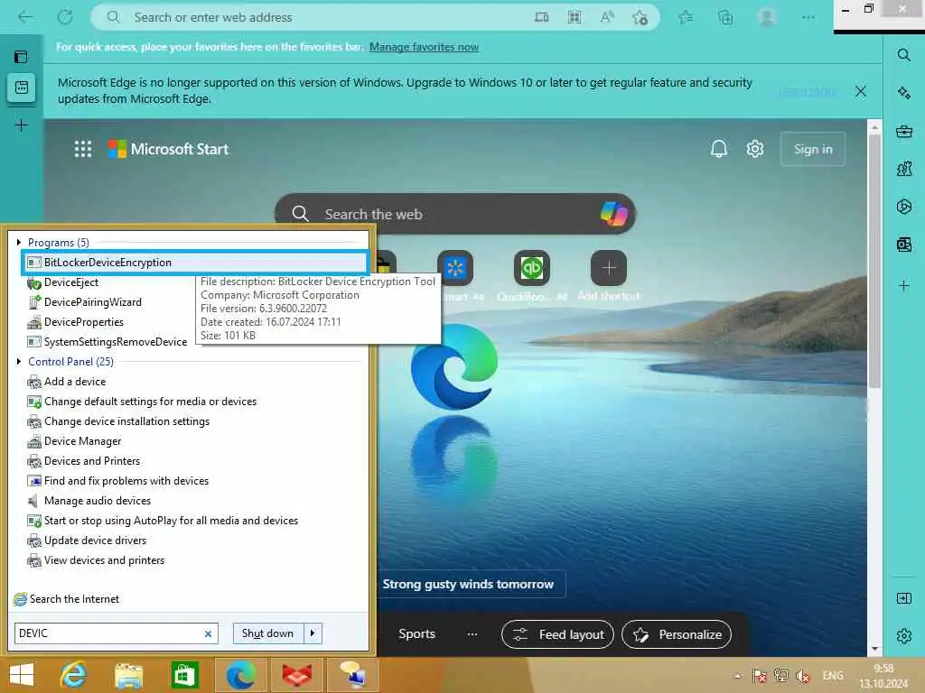The image size is (925, 693).
Task: Open the tab actions menu icon
Action: (x=22, y=57)
